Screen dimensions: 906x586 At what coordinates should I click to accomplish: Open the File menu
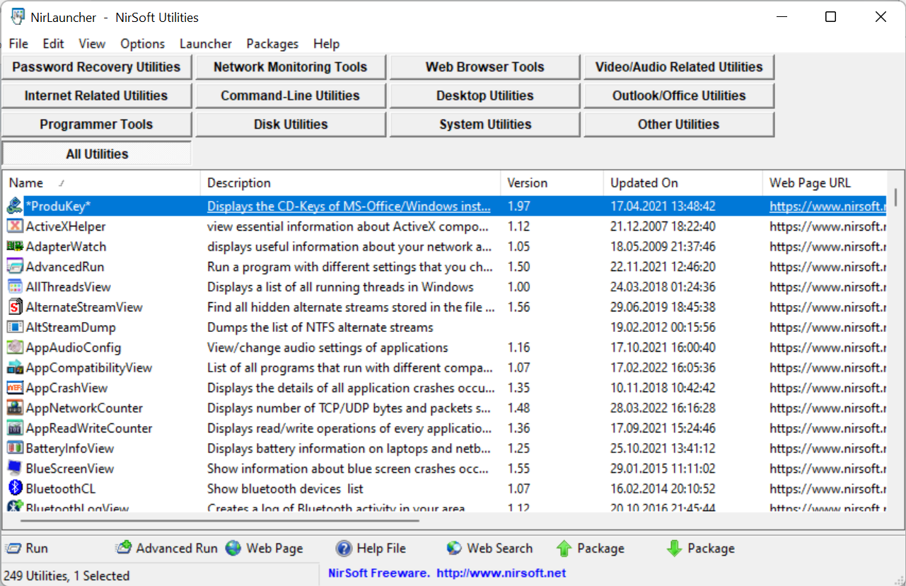(x=18, y=44)
